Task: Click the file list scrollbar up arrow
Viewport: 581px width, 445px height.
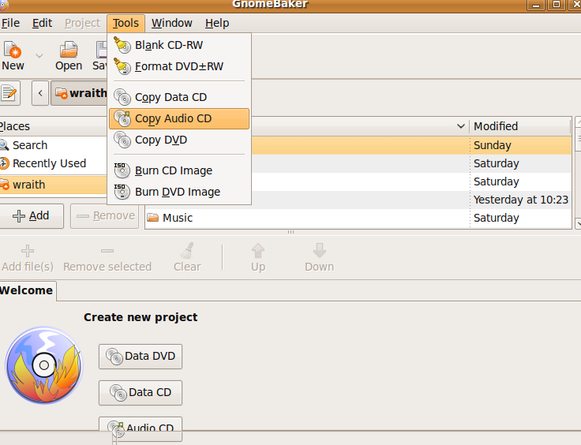Action: (578, 122)
